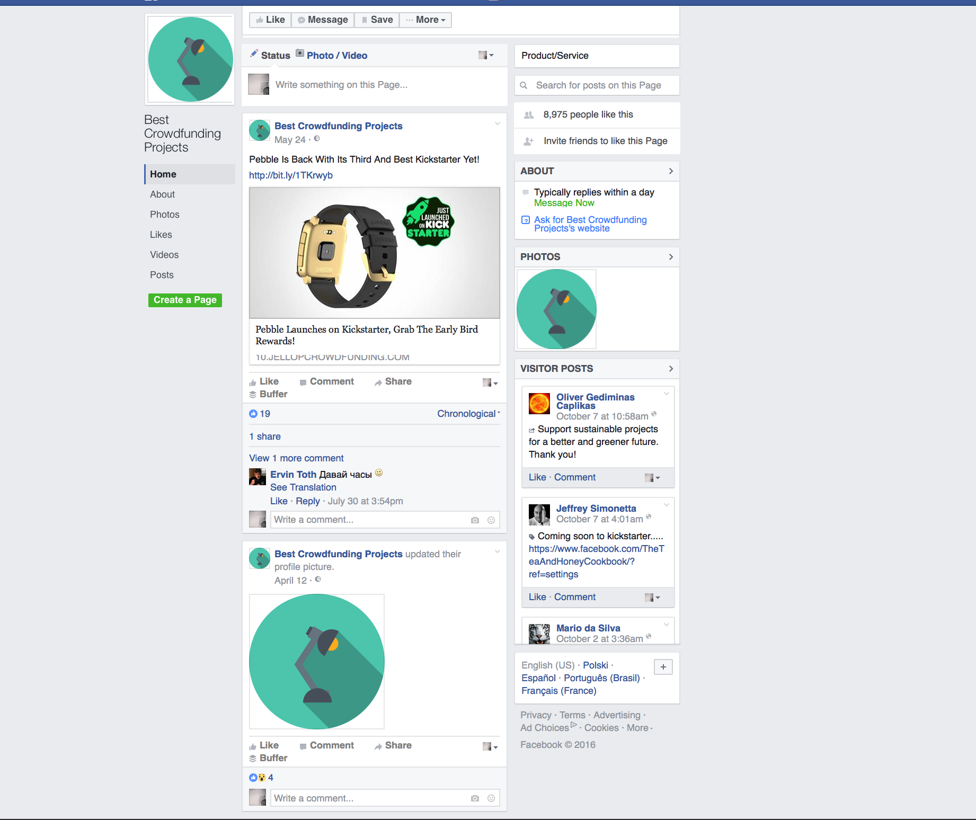
Task: View the 1 share link
Action: [x=265, y=436]
